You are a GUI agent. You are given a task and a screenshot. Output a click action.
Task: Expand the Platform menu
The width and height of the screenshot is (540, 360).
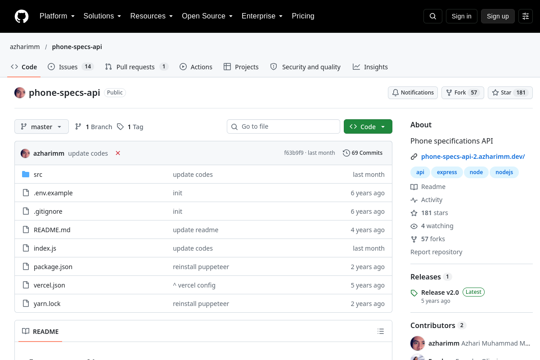(x=57, y=16)
